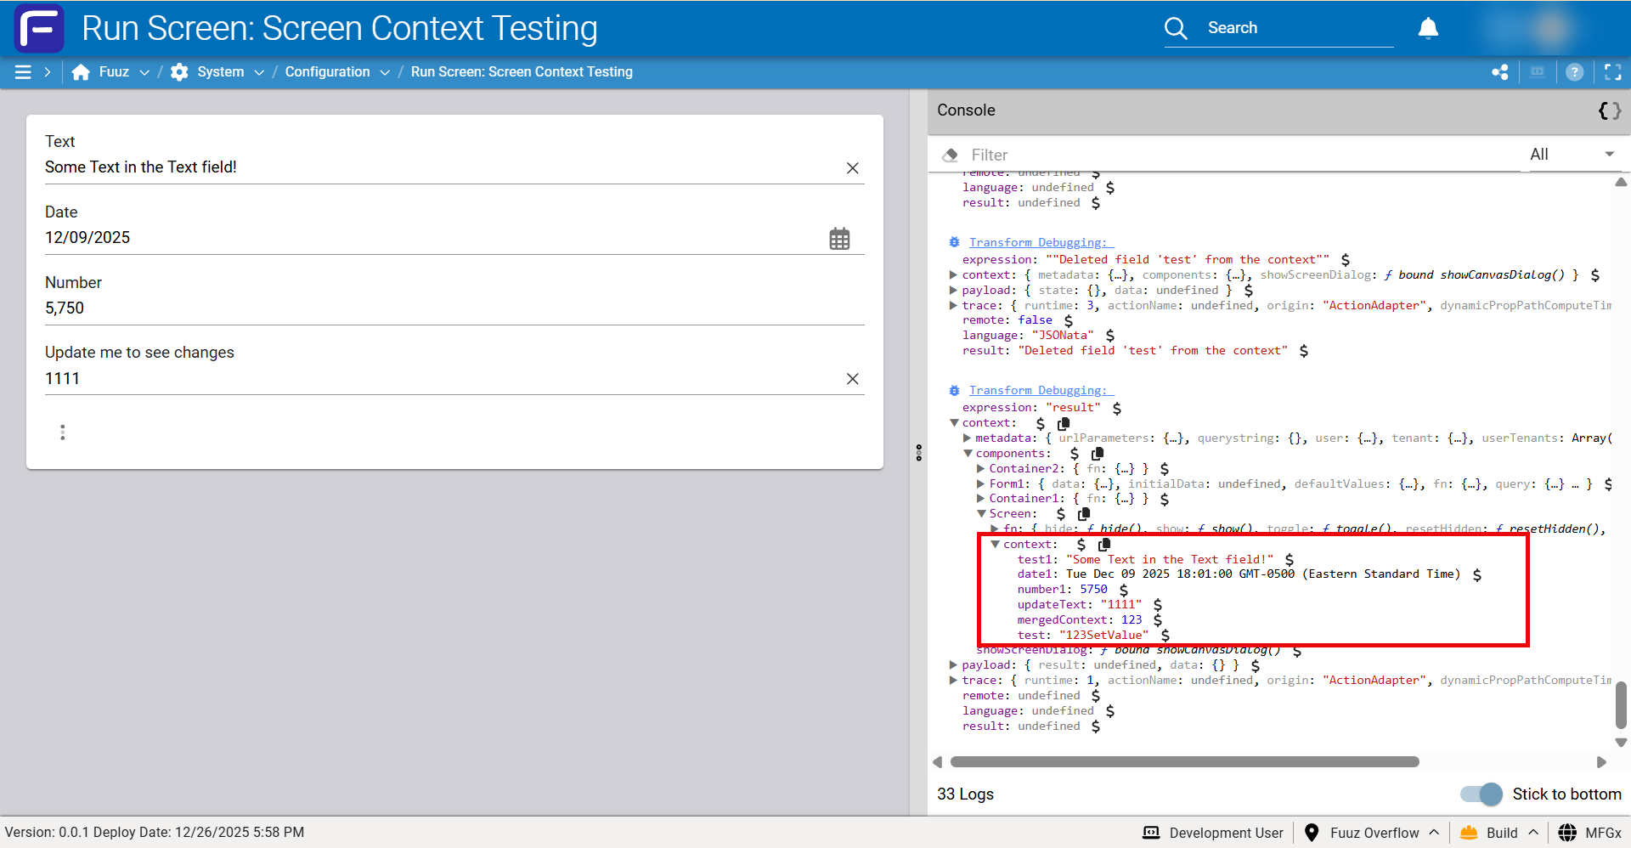
Task: Click bug icon of first Transform Debugging
Action: pyautogui.click(x=954, y=243)
